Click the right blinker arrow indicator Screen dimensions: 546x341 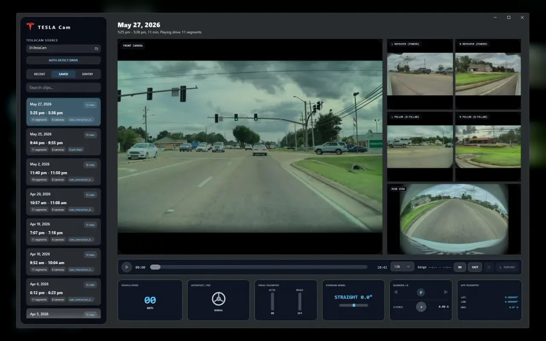coord(446,292)
